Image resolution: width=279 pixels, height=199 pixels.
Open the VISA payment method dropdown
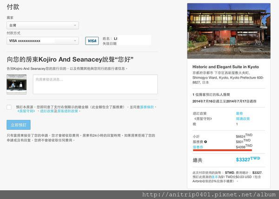43,41
